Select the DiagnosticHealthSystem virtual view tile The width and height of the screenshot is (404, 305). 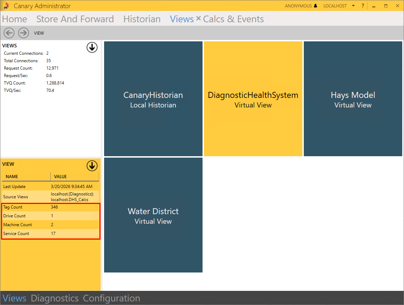(253, 99)
